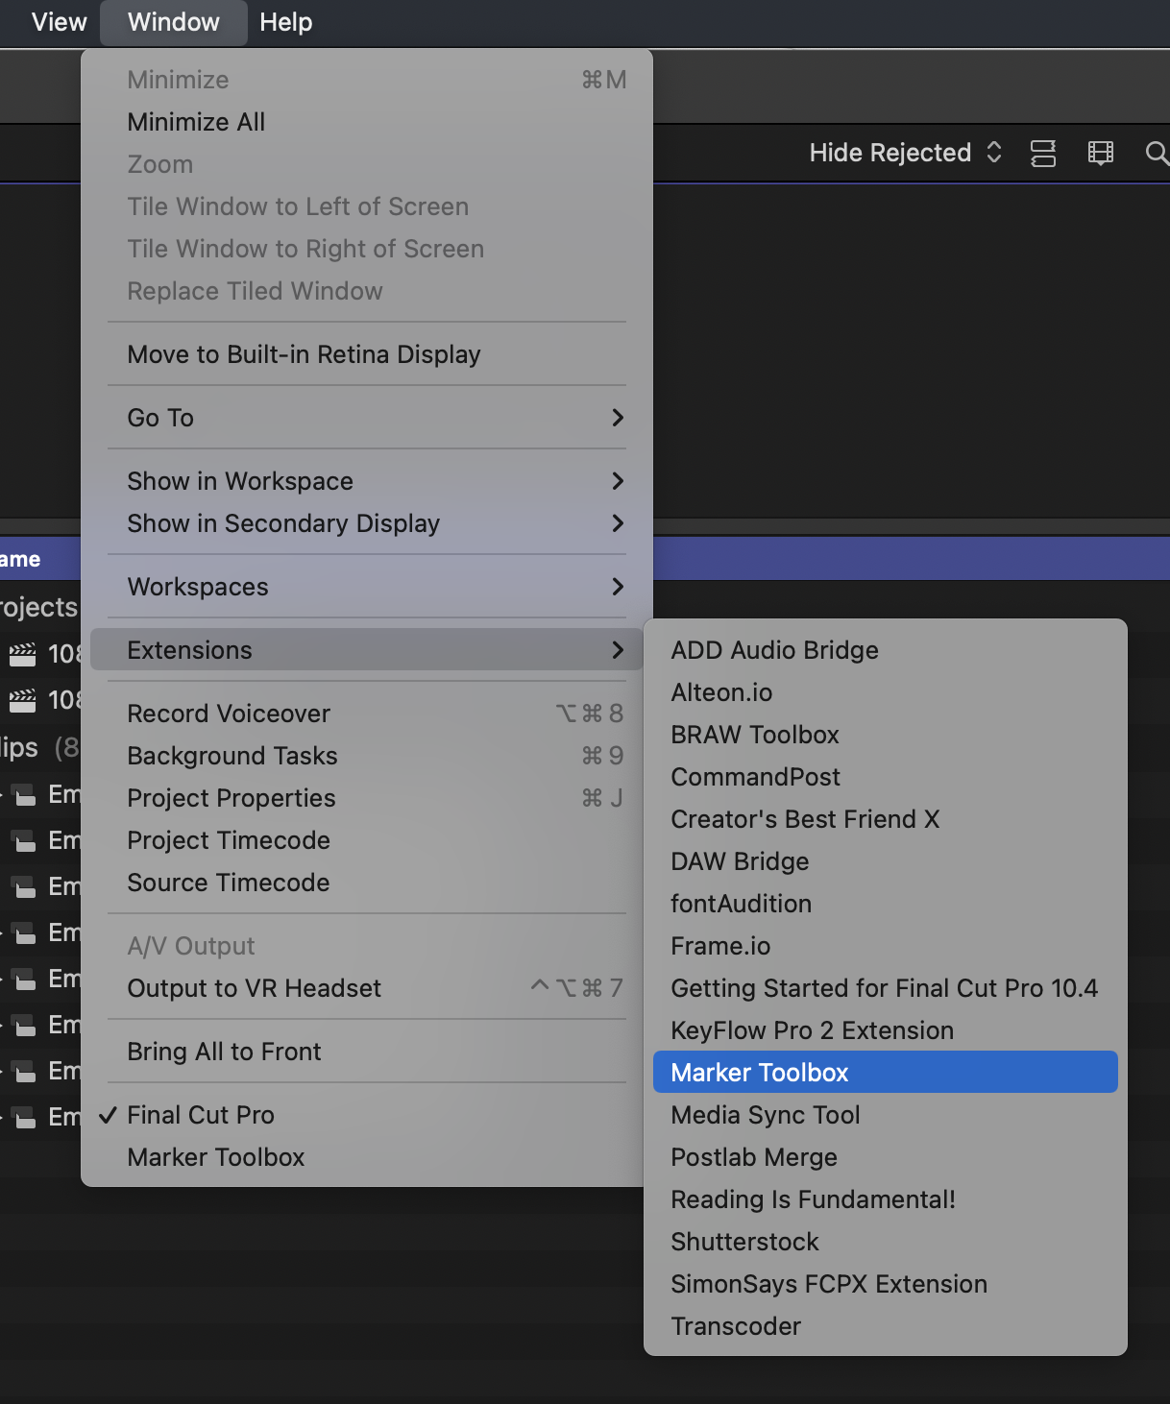Open the Hide Rejected filter dropdown
This screenshot has height=1404, width=1170.
click(x=905, y=154)
